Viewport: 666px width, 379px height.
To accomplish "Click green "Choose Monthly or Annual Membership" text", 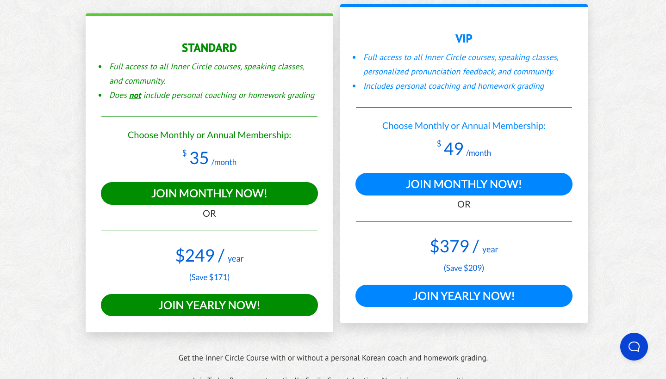I will [209, 135].
